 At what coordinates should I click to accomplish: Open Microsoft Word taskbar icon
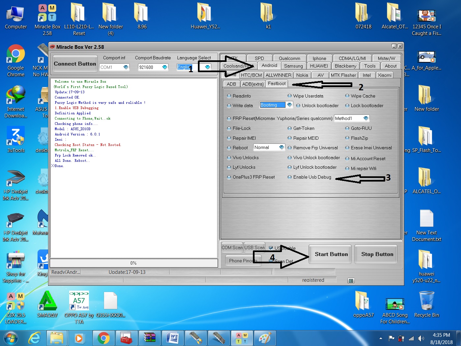[x=173, y=338]
